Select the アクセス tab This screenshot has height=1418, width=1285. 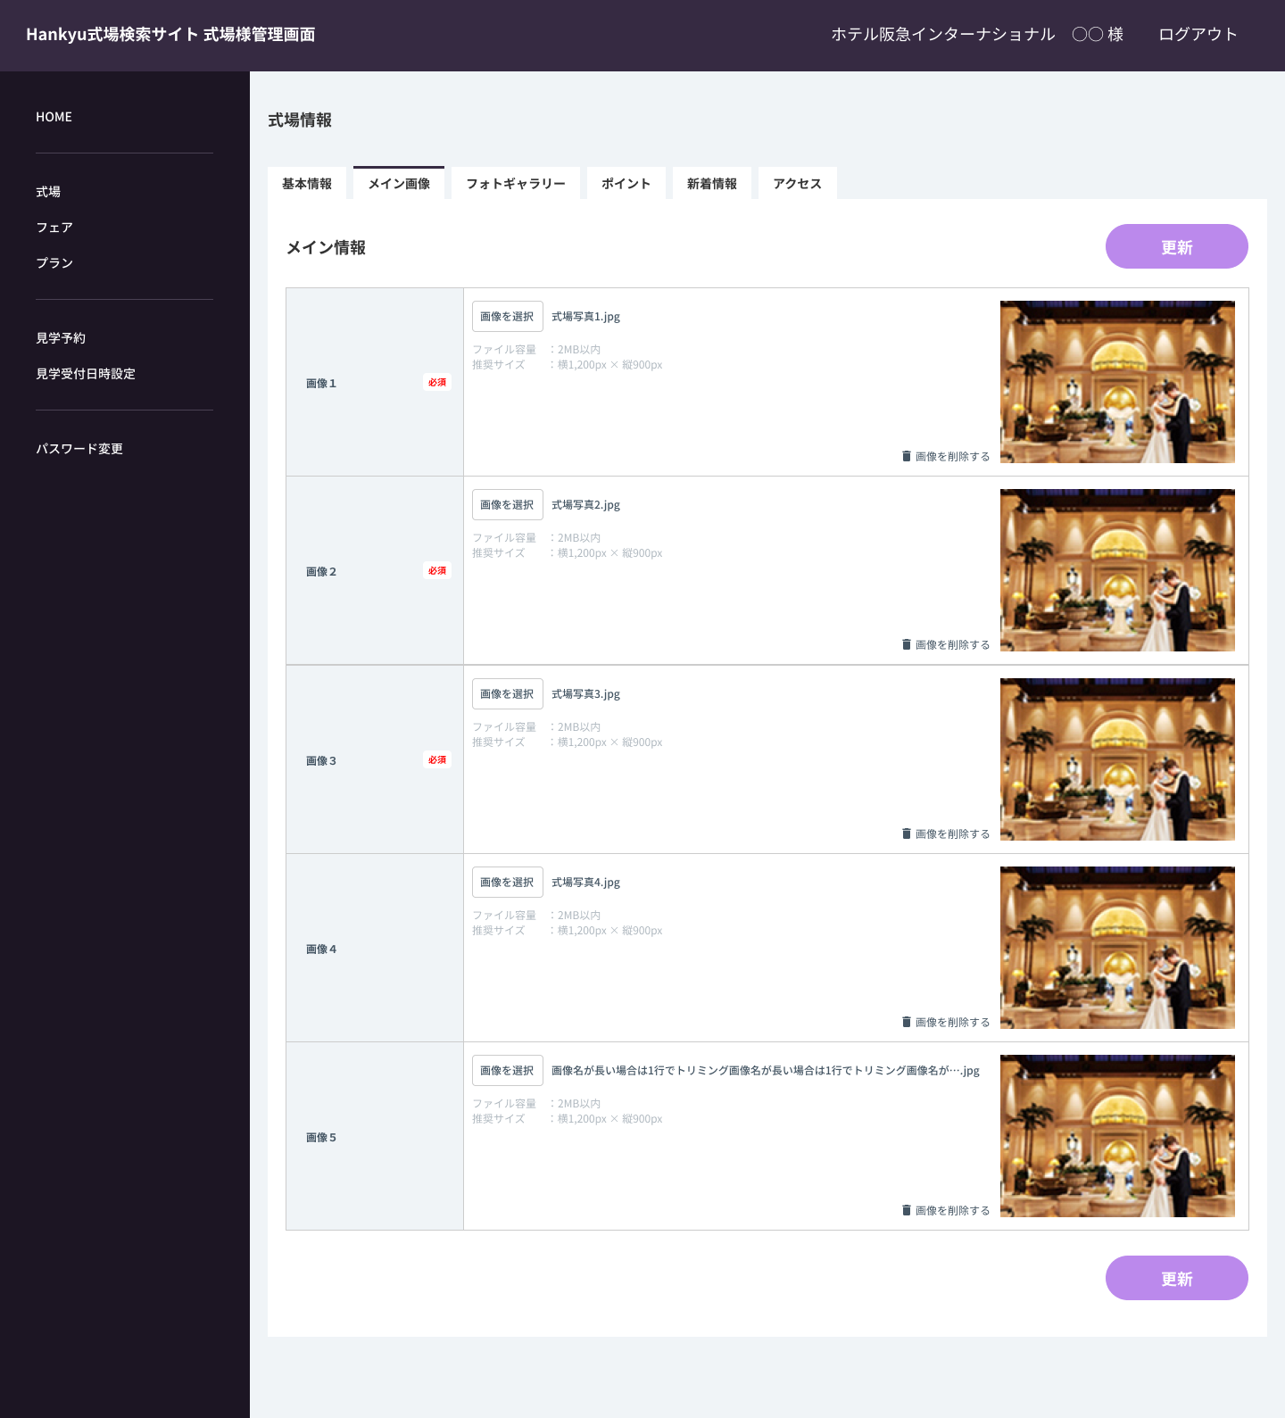[x=797, y=184]
